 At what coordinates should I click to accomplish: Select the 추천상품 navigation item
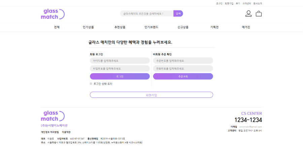[x=120, y=27]
